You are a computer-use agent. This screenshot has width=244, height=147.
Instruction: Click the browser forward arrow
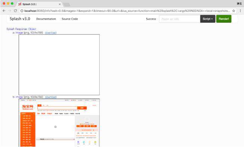[x=10, y=11]
